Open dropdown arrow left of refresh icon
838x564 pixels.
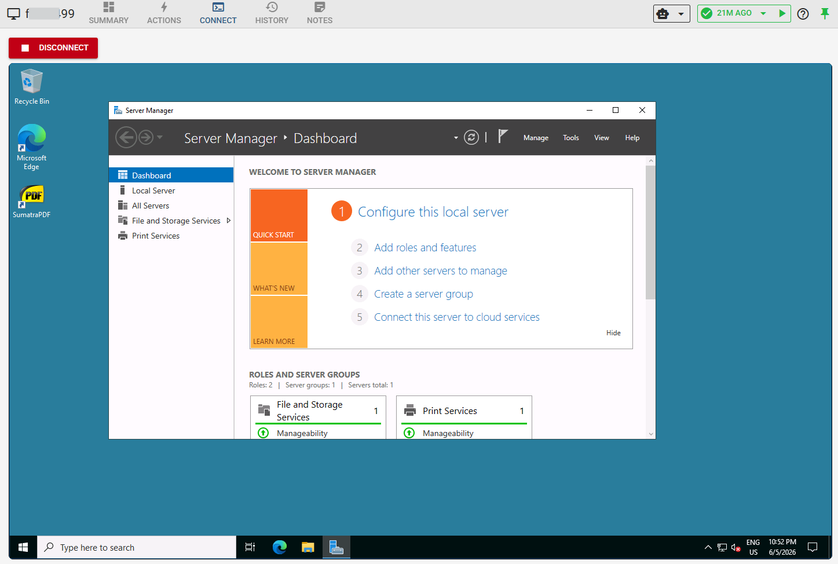coord(456,138)
